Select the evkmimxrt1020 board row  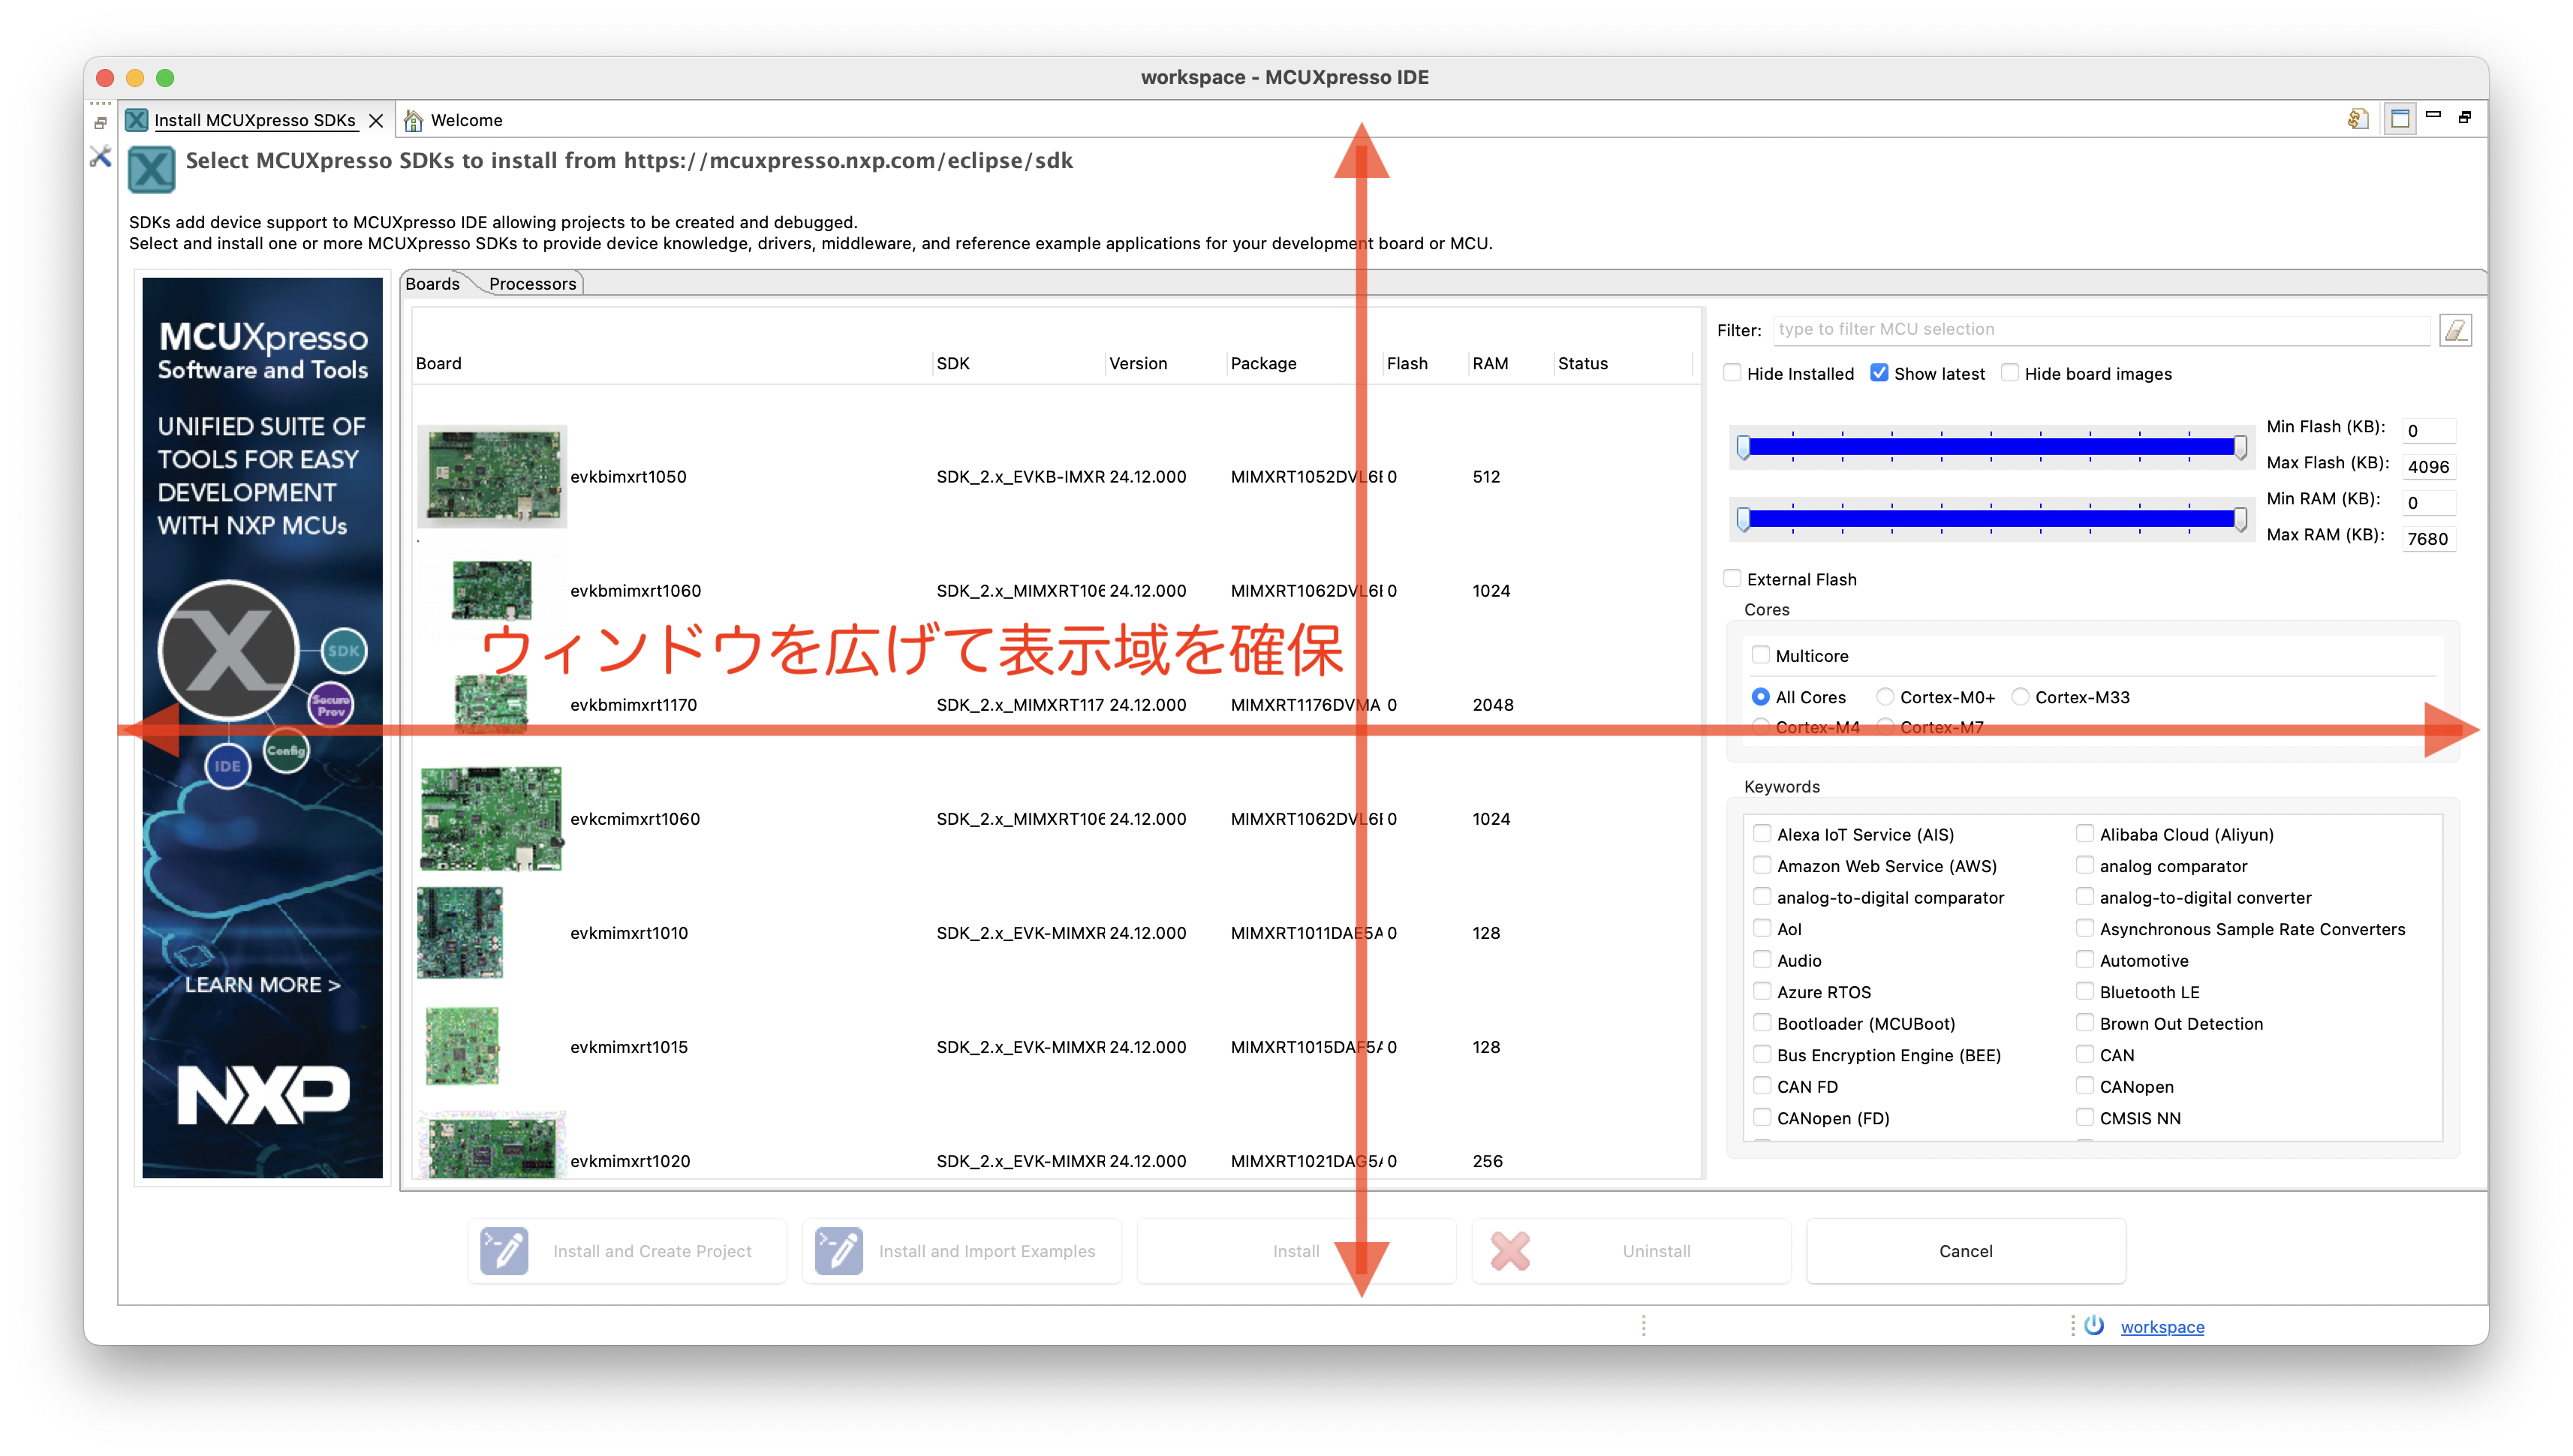[1055, 1150]
